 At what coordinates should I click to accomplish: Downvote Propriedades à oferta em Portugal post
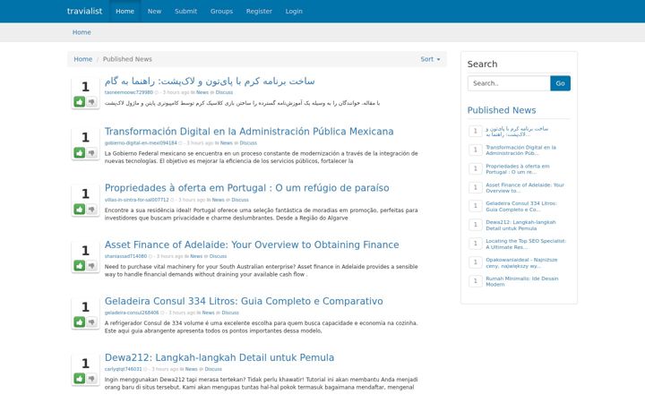[x=91, y=210]
